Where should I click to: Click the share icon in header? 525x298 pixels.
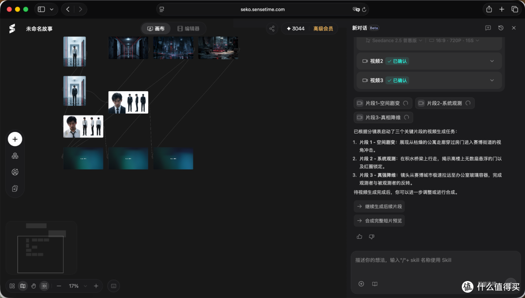tap(272, 29)
